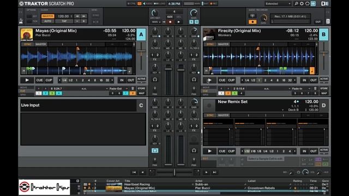Select the MOVE tab in Deck B advanced panel
Viewport: 349px width, 196px height.
[x=208, y=88]
